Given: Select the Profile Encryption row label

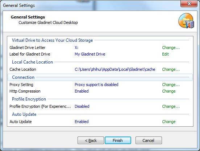Looking at the screenshot, I should pos(40,106).
